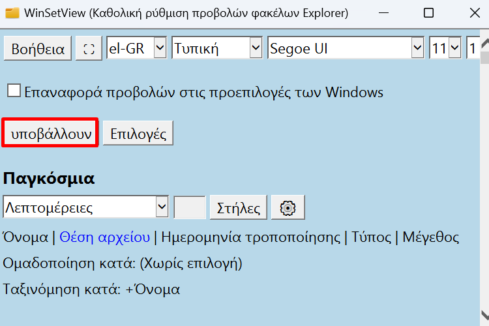Screen dimensions: 489x326
Task: Click the WinSetView folder icon in title bar
Action: pyautogui.click(x=12, y=13)
